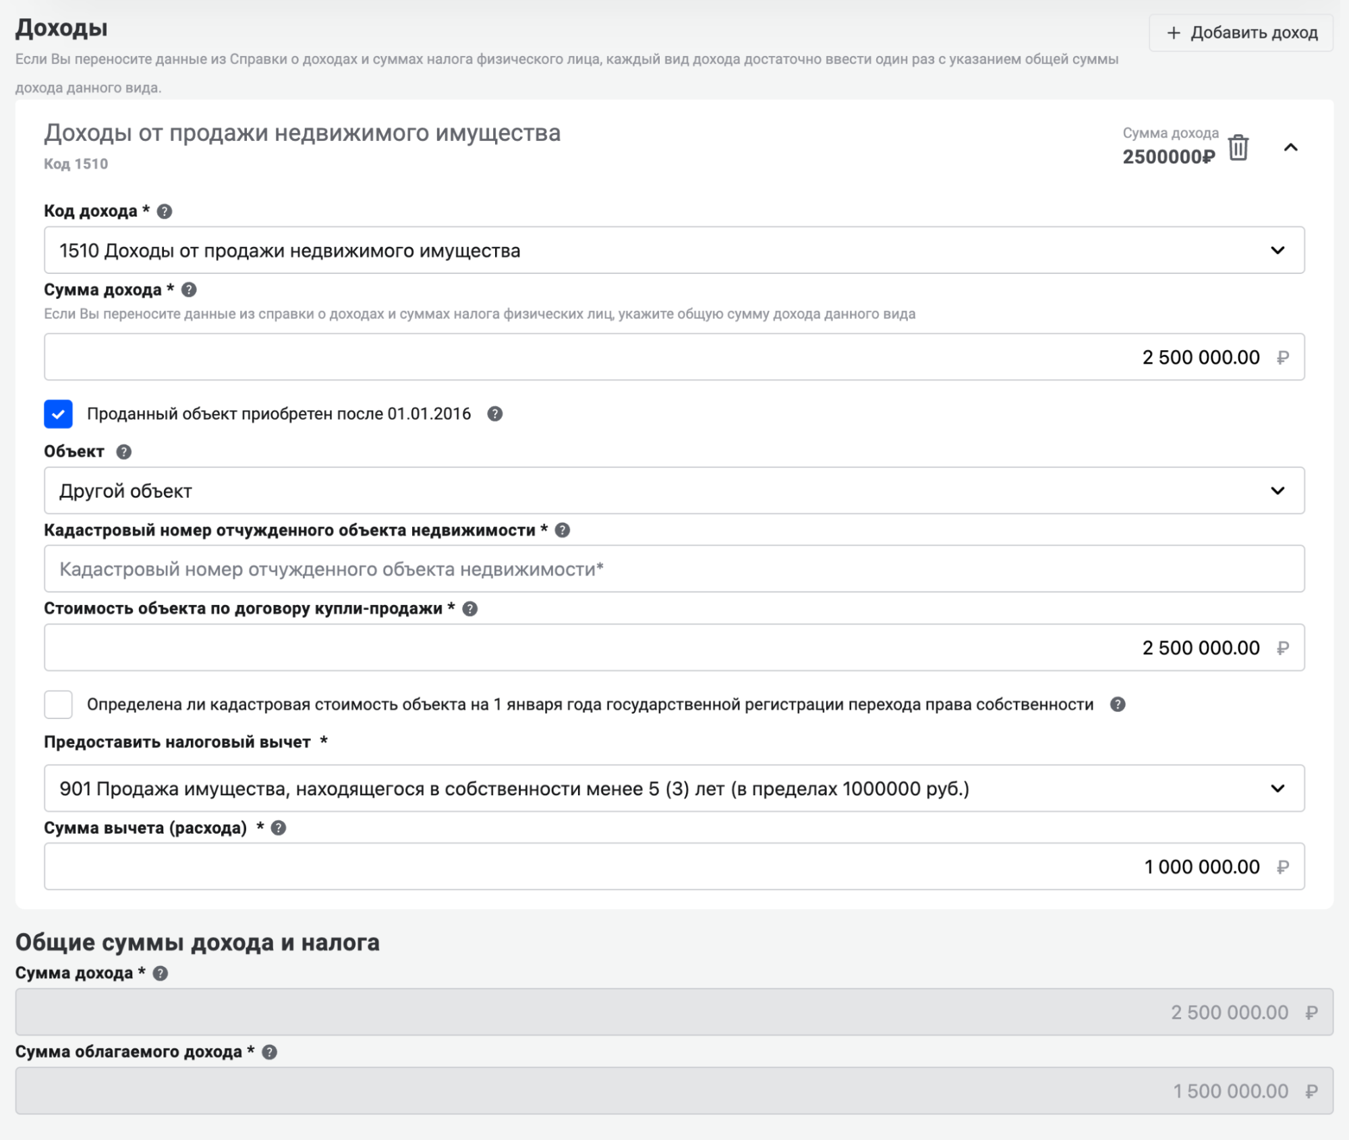
Task: Click the 'Код 1510' label
Action: coord(76,164)
